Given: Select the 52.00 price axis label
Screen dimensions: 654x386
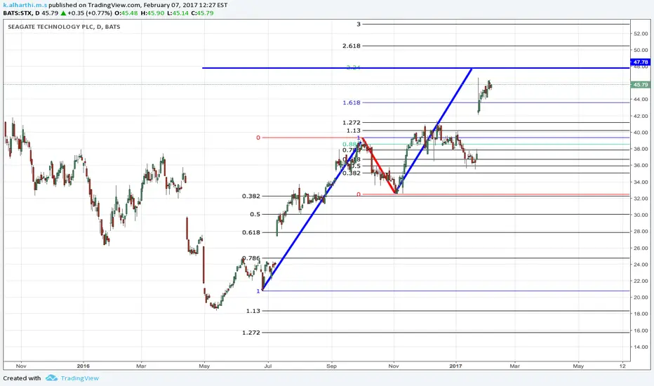Looking at the screenshot, I should [641, 34].
